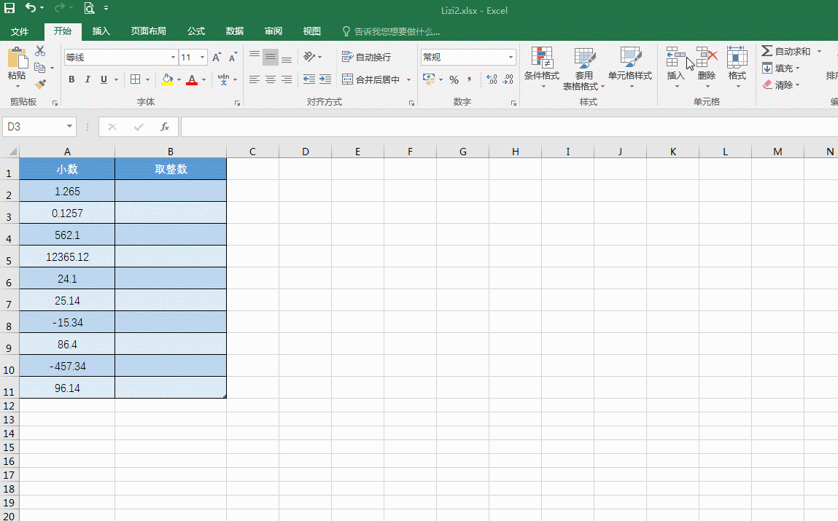Switch to the 插入 ribbon tab
This screenshot has width=838, height=521.
101,31
